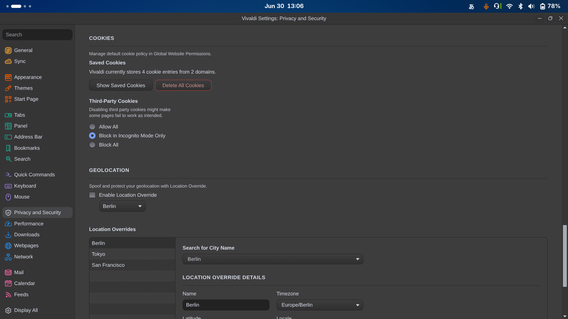Click the volume speaker icon in top bar
This screenshot has width=568, height=319.
pos(531,6)
